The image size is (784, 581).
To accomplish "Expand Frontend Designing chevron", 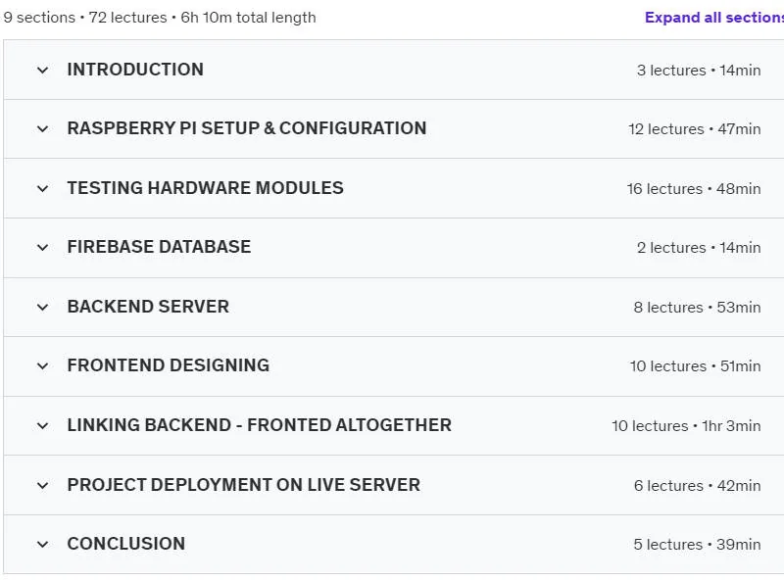I will [42, 366].
